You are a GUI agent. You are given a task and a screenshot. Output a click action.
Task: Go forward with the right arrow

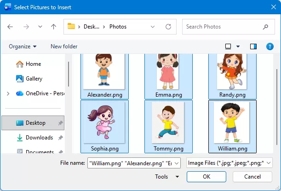[x=26, y=27]
